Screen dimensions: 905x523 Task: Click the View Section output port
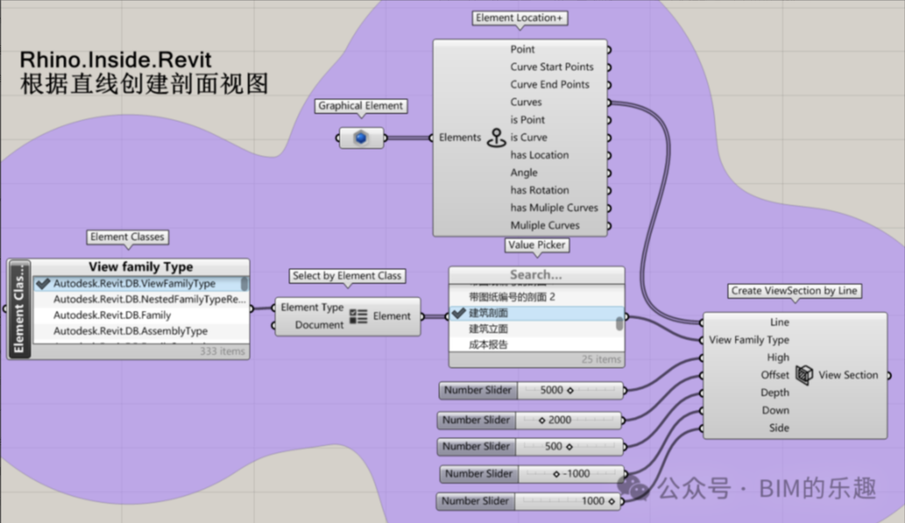click(x=888, y=375)
